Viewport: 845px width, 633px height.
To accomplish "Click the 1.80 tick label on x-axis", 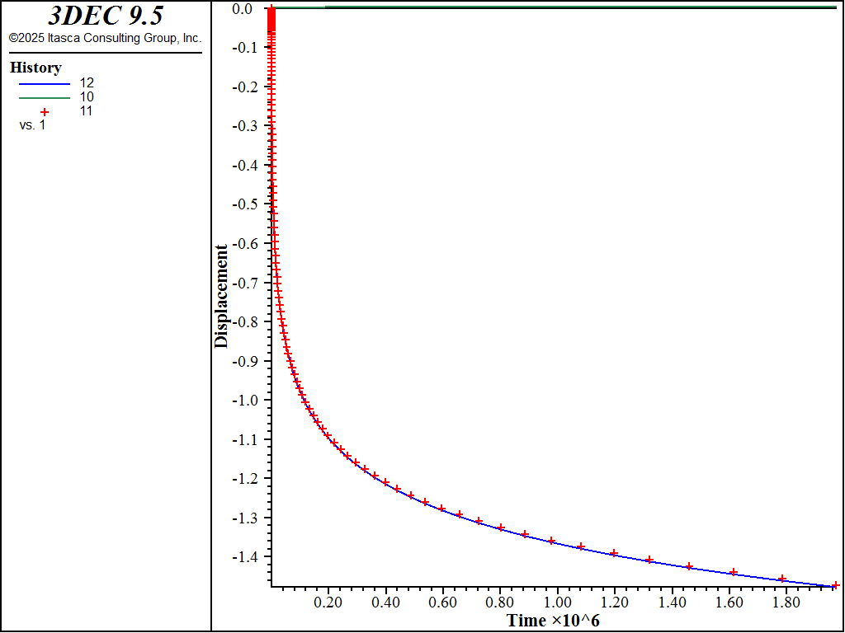I will coord(786,601).
